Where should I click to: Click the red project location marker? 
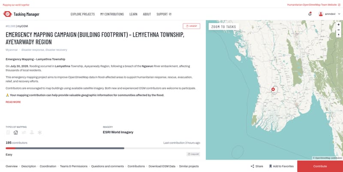(x=273, y=89)
